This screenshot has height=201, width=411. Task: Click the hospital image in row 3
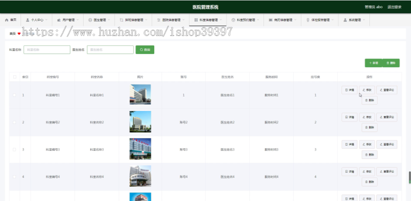click(x=140, y=149)
